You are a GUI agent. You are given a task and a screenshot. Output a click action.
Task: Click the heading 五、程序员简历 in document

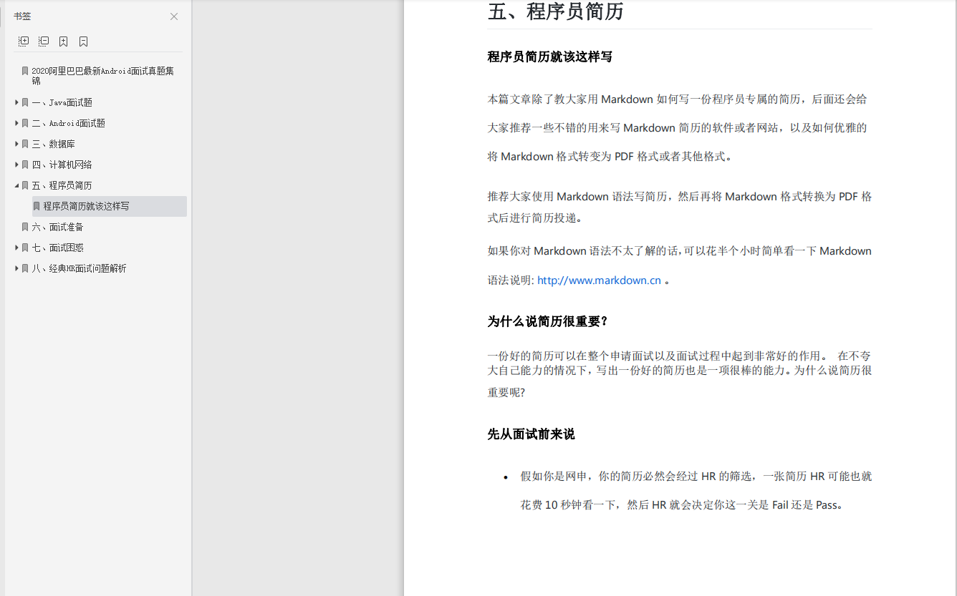(x=555, y=11)
